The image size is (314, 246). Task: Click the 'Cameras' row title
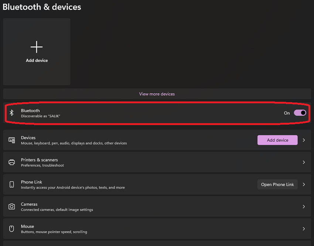[x=29, y=204]
